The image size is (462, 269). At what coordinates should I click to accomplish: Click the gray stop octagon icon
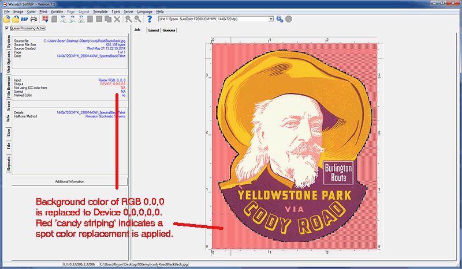tap(289, 20)
